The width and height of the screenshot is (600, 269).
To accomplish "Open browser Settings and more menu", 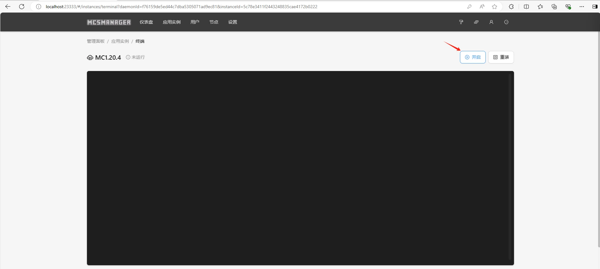I will tap(581, 7).
